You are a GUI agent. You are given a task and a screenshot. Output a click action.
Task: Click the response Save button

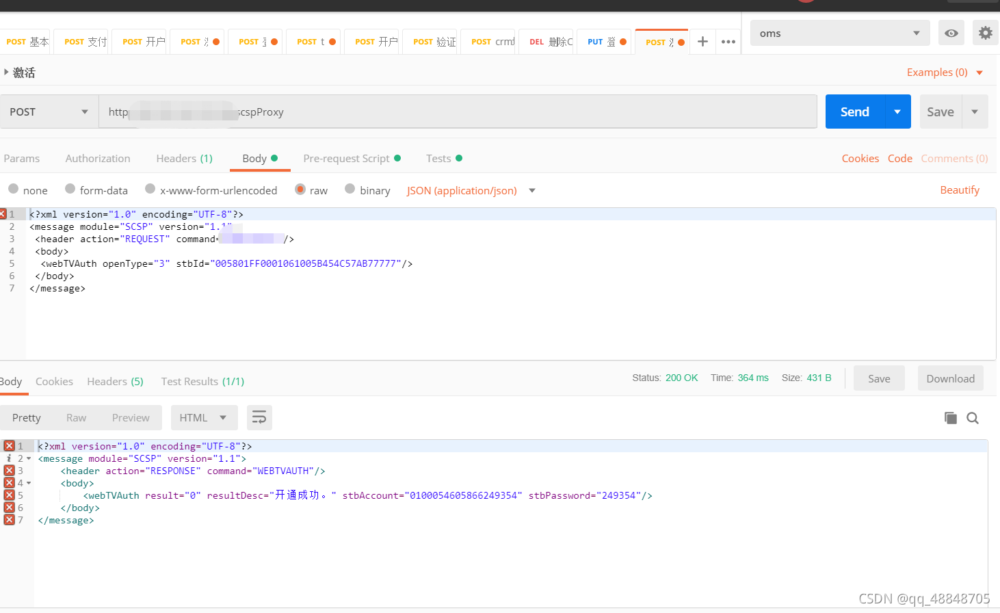click(x=879, y=378)
